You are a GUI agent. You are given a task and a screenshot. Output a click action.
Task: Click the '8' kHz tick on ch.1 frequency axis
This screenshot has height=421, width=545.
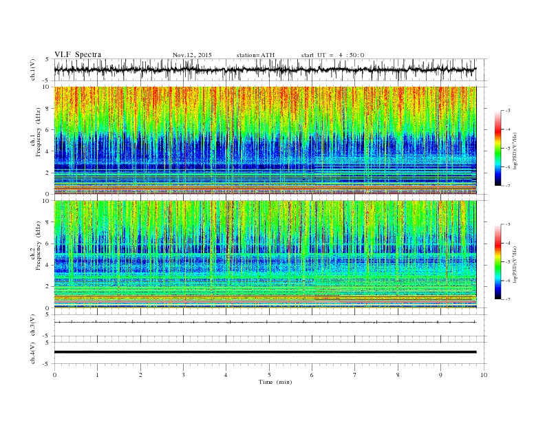[x=47, y=109]
